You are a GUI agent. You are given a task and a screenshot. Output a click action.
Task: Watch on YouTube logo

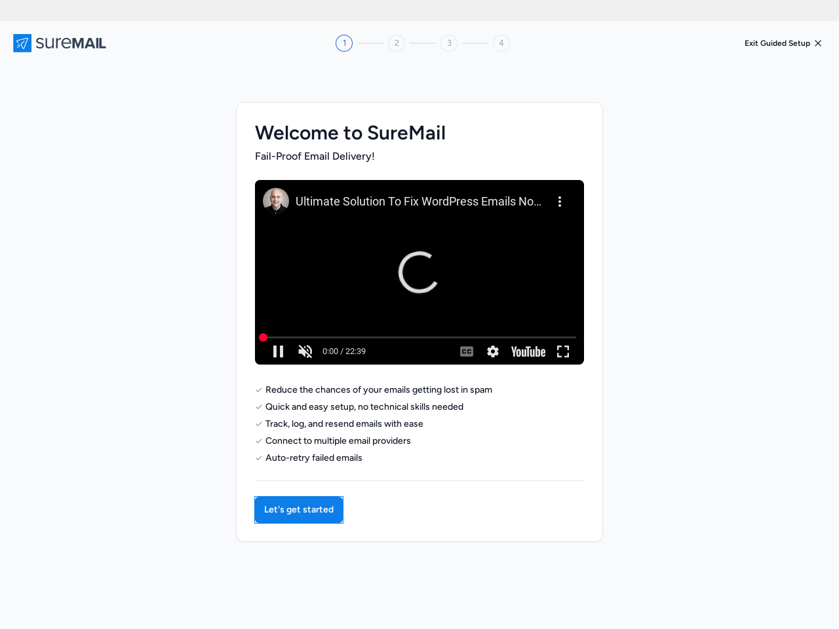(528, 351)
